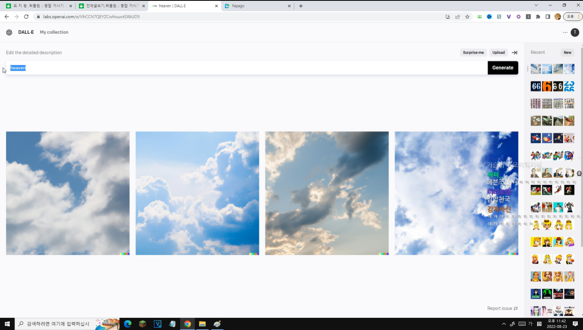Open the orange 6 thumbnail in Recent
Screen dimensions: 583x330
coord(547,86)
